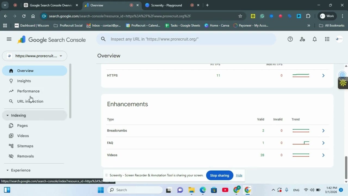Open the notifications bell

tap(315, 39)
